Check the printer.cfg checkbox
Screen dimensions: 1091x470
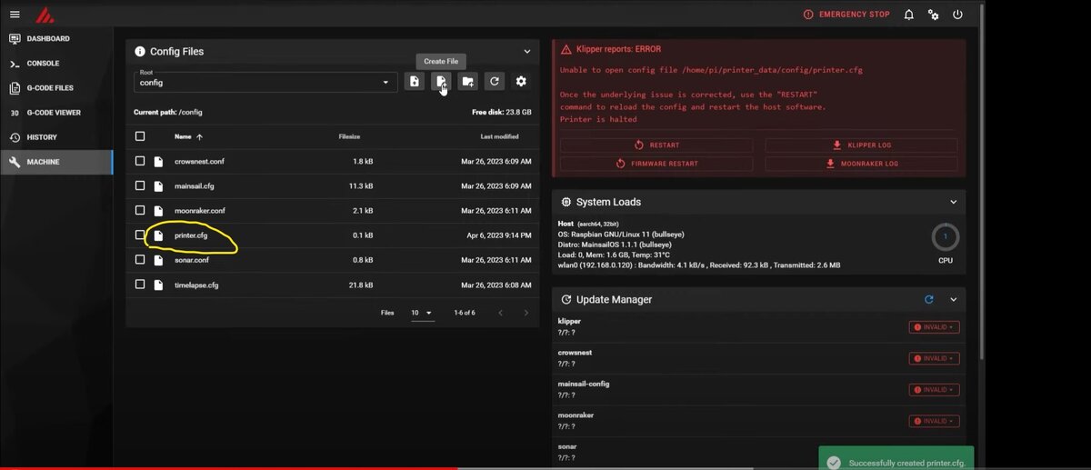(x=140, y=235)
